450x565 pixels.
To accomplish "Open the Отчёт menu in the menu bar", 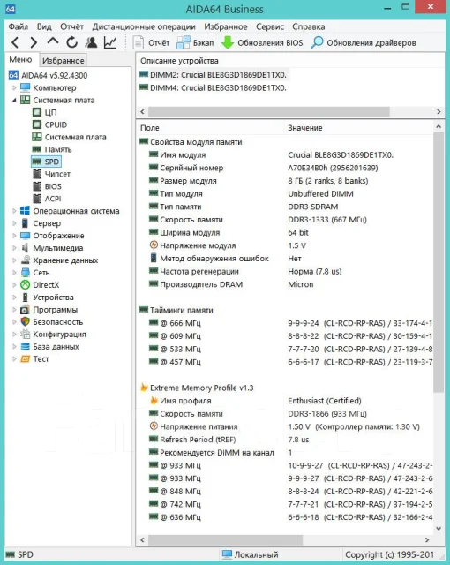I will [x=72, y=26].
